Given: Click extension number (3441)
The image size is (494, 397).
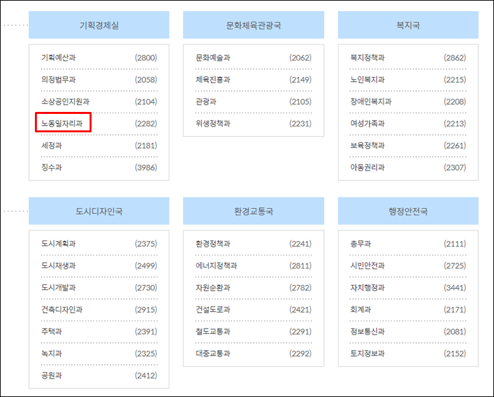Looking at the screenshot, I should click(x=455, y=288).
